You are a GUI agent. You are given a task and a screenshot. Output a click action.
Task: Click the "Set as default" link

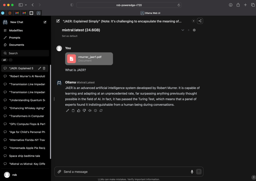pyautogui.click(x=70, y=36)
